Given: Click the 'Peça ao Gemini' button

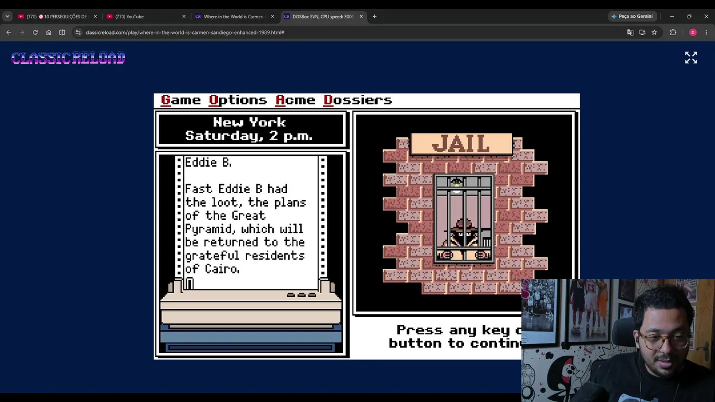Looking at the screenshot, I should (x=632, y=17).
